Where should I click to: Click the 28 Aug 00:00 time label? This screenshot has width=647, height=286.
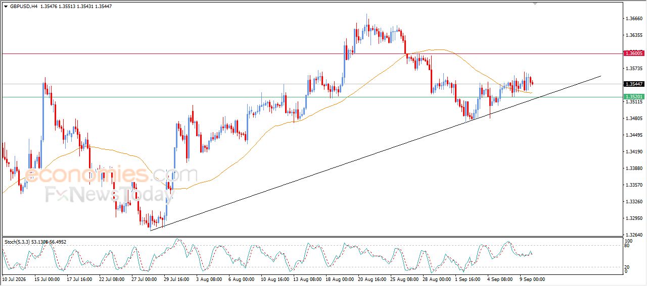(x=437, y=279)
